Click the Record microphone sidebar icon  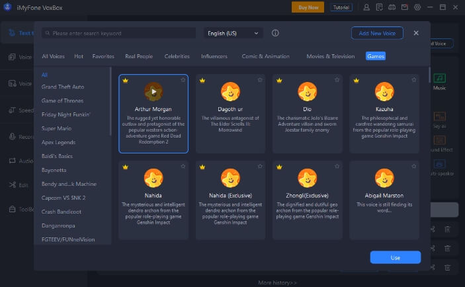12,137
